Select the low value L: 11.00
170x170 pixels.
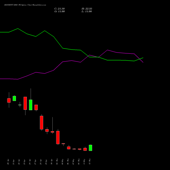[87, 12]
